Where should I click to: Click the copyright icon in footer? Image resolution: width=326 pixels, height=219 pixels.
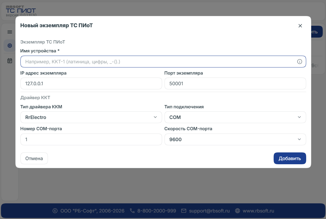click(x=55, y=211)
